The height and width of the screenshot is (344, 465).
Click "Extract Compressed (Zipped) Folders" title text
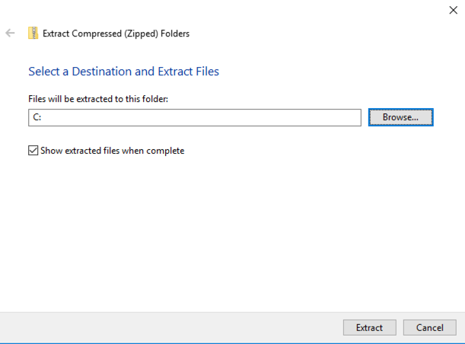(x=116, y=33)
